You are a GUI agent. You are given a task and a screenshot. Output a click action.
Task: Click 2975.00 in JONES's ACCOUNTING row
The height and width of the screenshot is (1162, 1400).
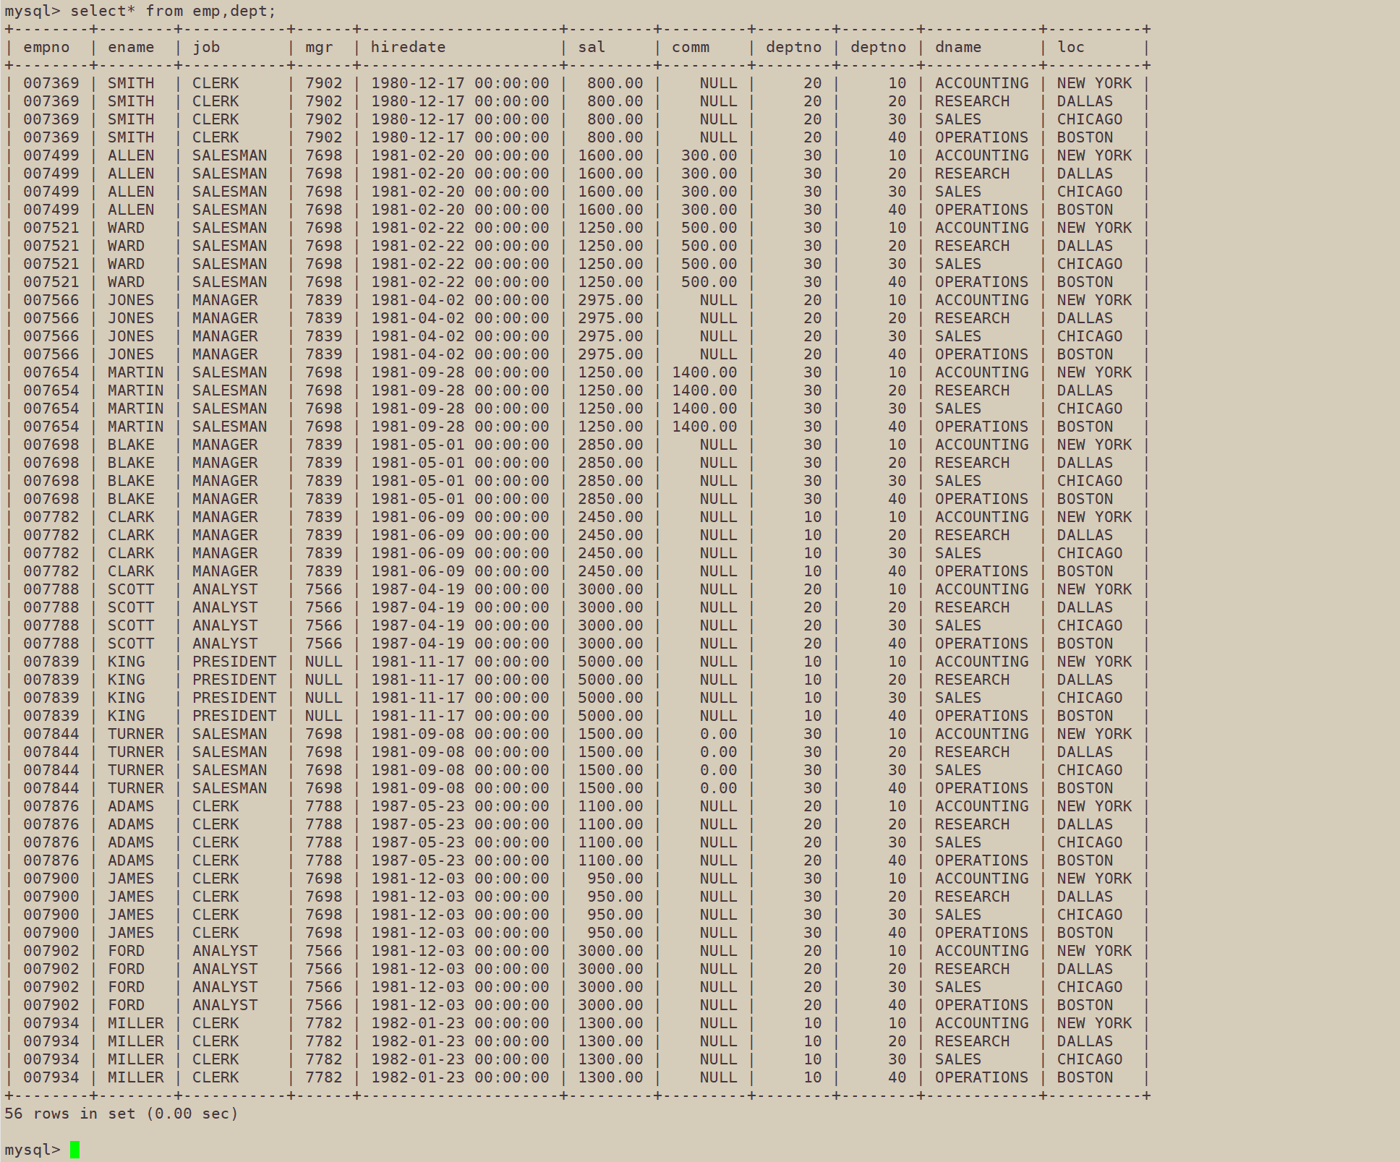coord(610,300)
